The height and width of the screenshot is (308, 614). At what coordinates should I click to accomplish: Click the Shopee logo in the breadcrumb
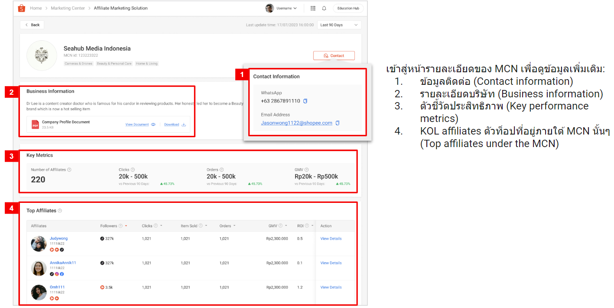21,8
